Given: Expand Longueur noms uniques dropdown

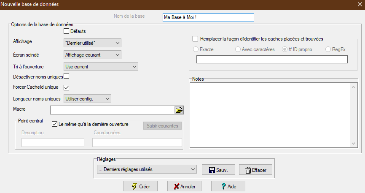Looking at the screenshot, I should click(x=87, y=99).
